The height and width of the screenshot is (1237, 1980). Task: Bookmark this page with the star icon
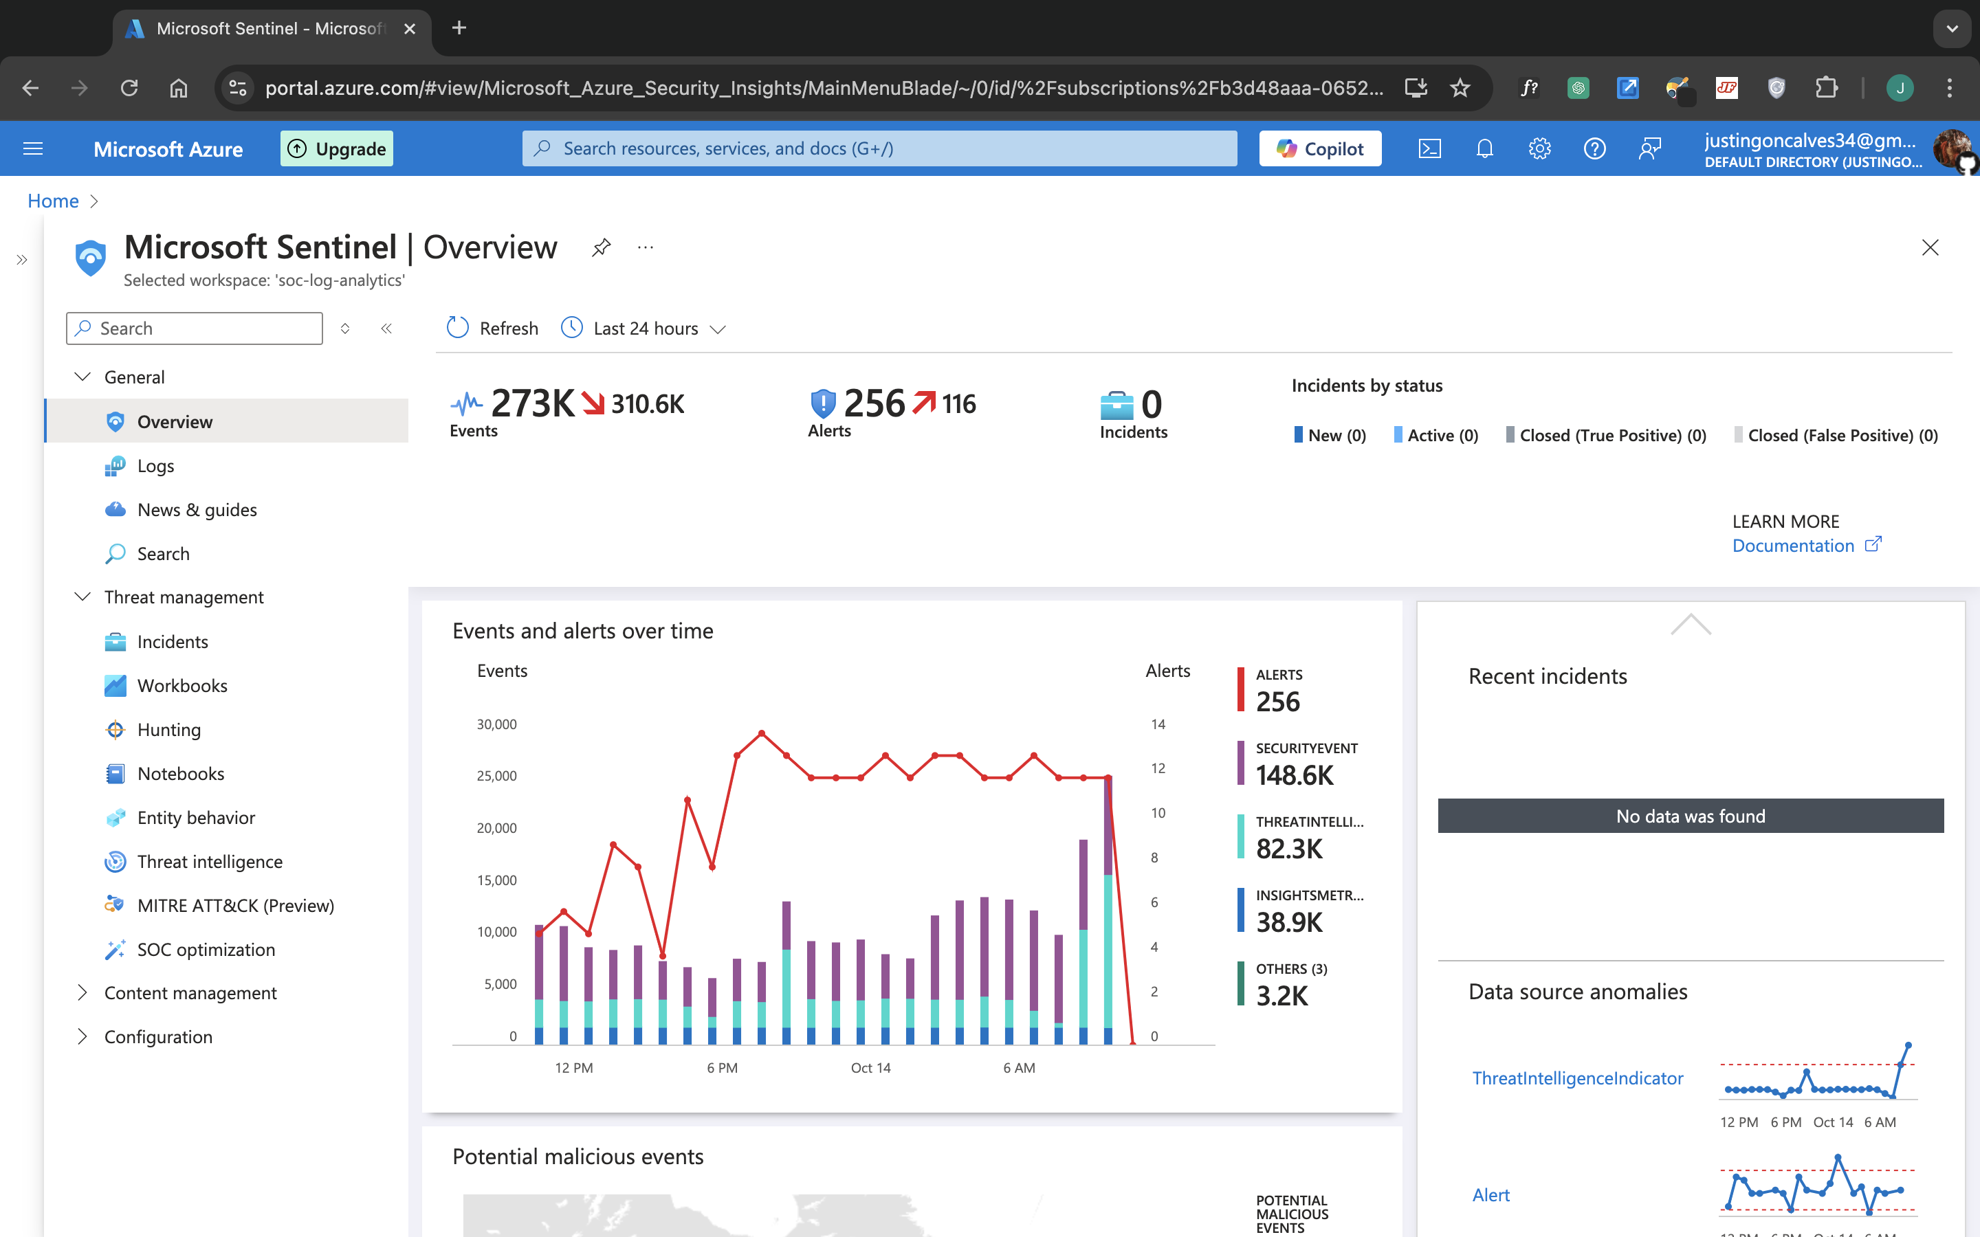tap(1460, 87)
